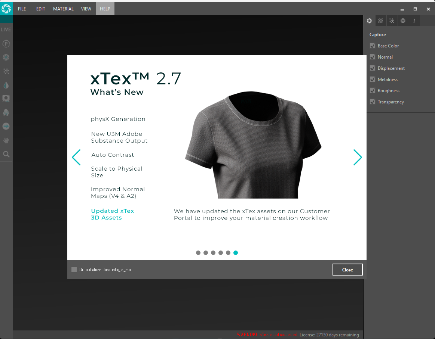Image resolution: width=435 pixels, height=339 pixels.
Task: Check 'Do not show this dialog again'
Action: pos(74,270)
